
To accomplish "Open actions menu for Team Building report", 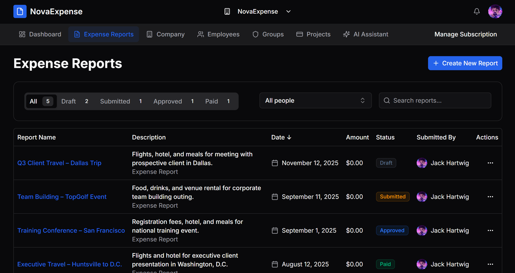I will (x=490, y=197).
